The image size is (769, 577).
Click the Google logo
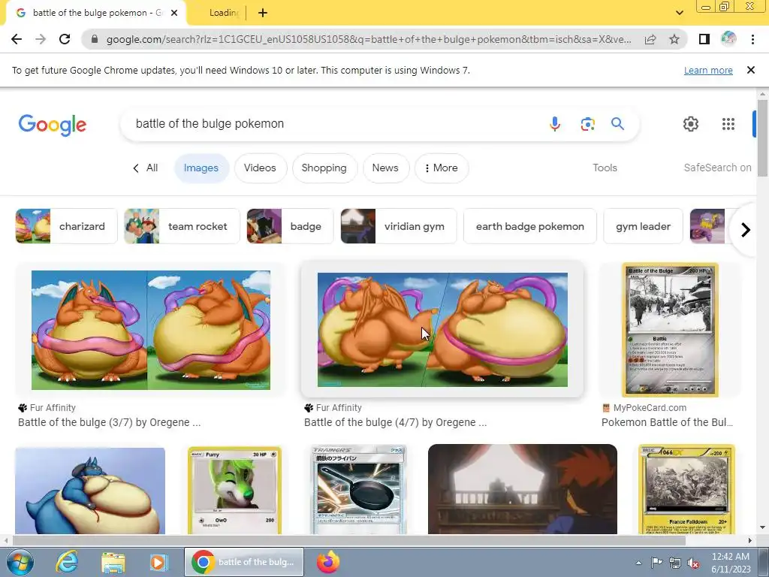click(x=53, y=125)
